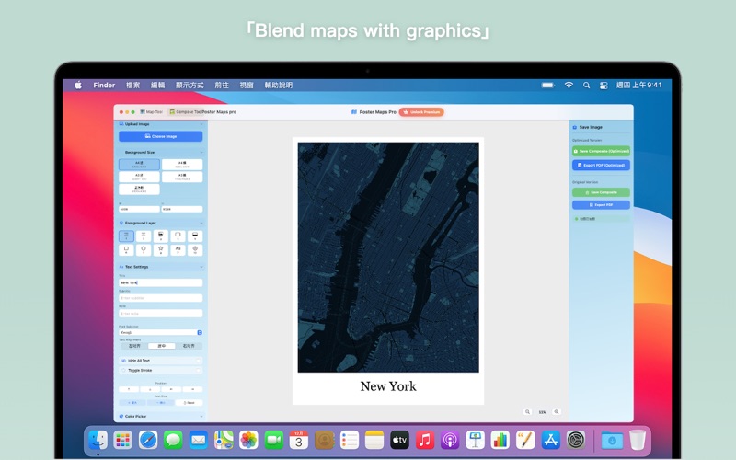736x460 pixels.
Task: Click the Choose Image button
Action: [x=160, y=136]
